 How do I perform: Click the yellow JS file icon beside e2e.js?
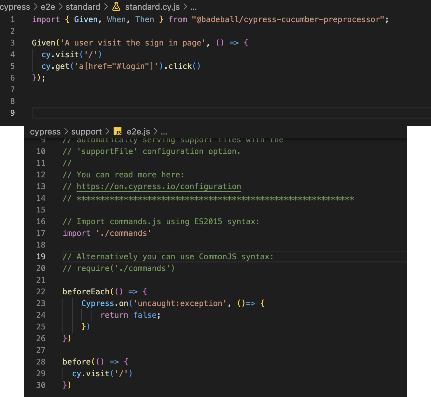click(x=118, y=132)
